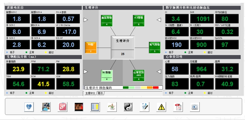Click the FM value 28.8
The image size is (245, 120).
pos(68,69)
